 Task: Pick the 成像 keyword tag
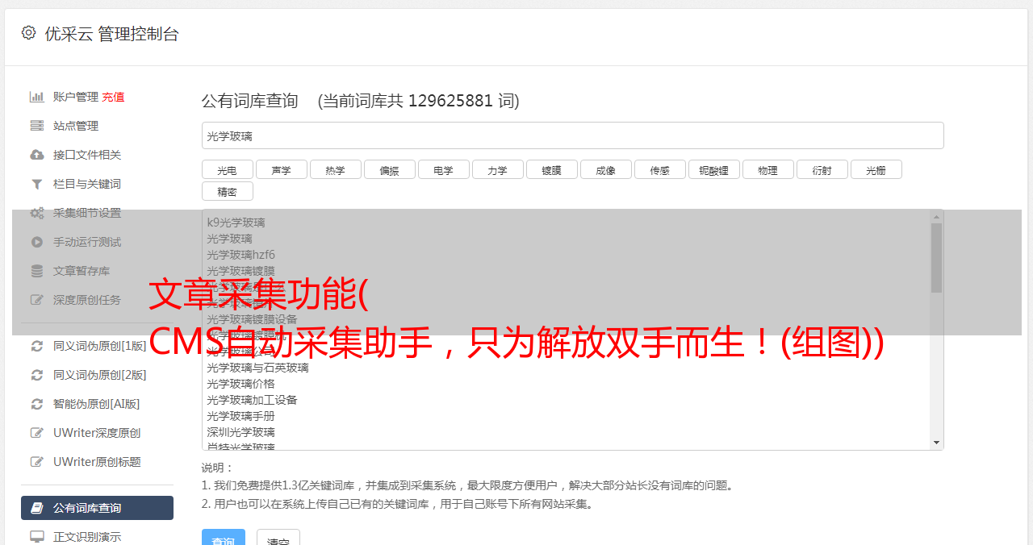pyautogui.click(x=606, y=169)
